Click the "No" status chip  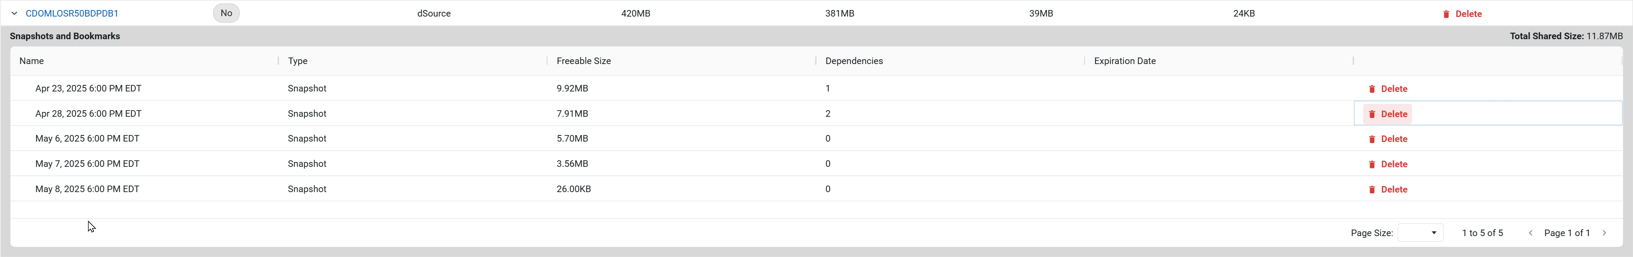pyautogui.click(x=226, y=14)
